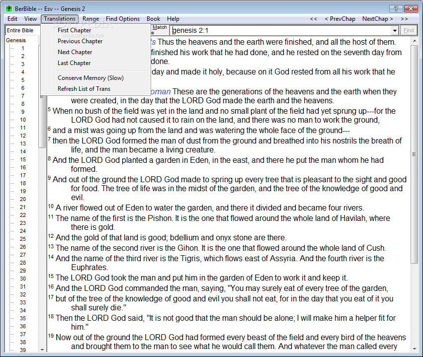The image size is (423, 357).
Task: Click the text pane scroll down arrow
Action: coord(415,349)
